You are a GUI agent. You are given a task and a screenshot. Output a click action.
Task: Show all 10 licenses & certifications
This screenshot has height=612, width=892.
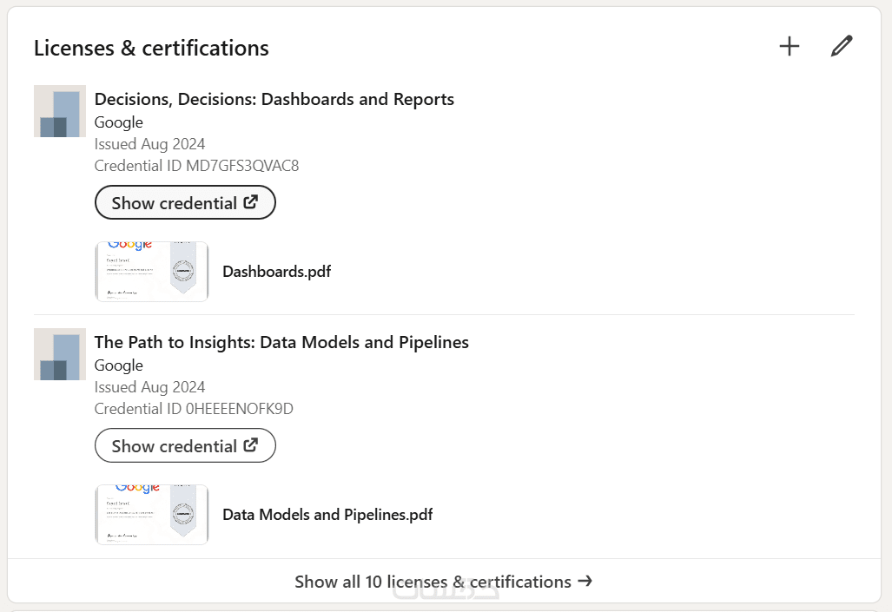[x=433, y=582]
